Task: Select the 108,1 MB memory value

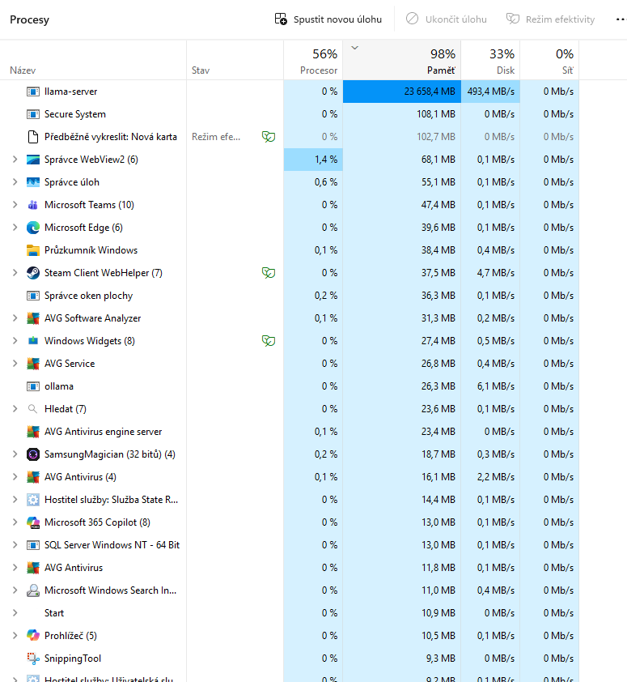Action: click(436, 114)
